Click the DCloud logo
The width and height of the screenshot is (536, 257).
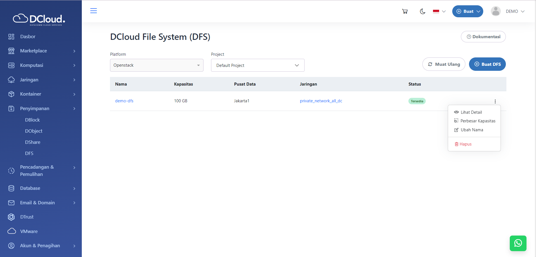(x=39, y=19)
